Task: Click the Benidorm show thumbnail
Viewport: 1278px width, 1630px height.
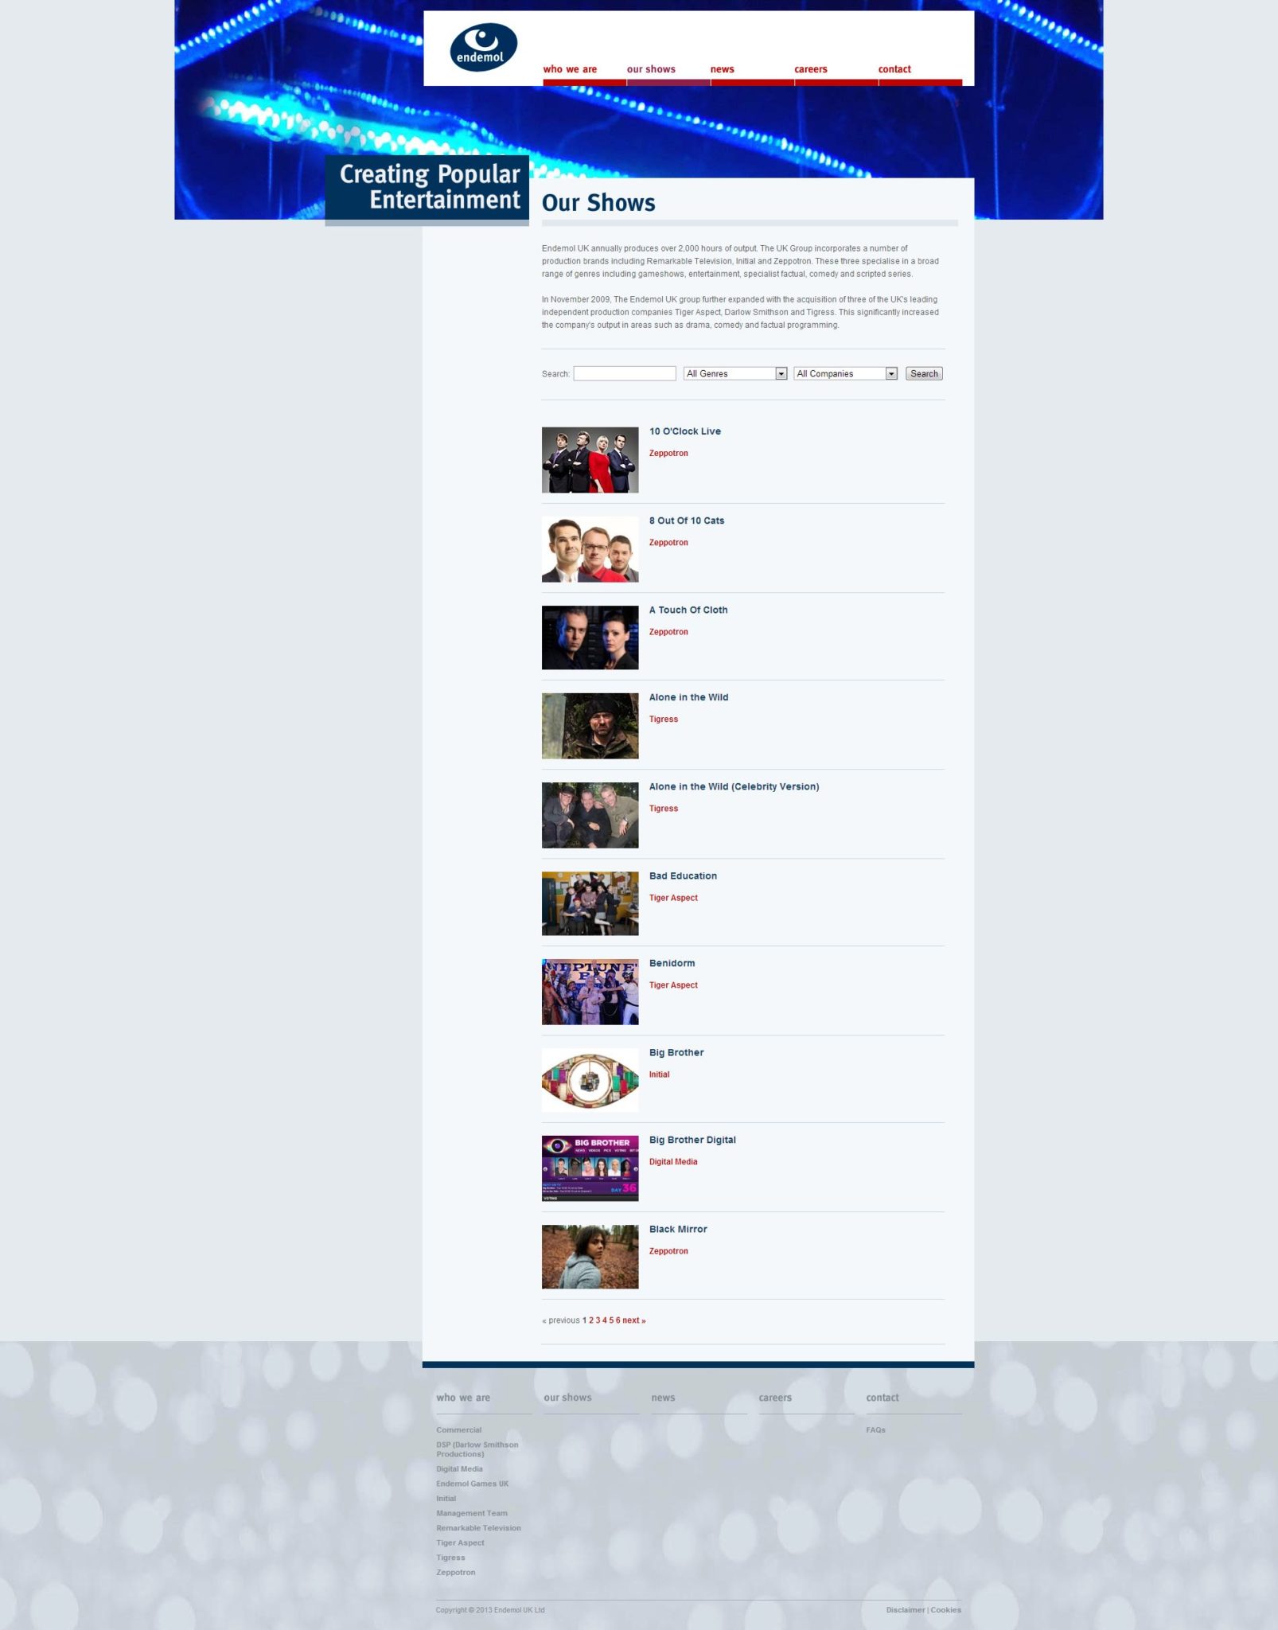Action: (590, 991)
